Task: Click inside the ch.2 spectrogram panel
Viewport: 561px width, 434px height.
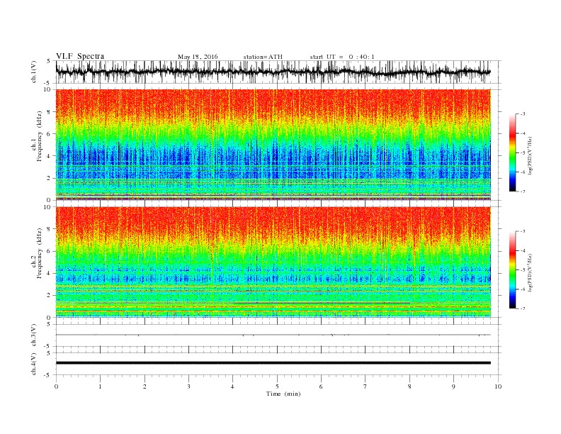Action: (273, 262)
